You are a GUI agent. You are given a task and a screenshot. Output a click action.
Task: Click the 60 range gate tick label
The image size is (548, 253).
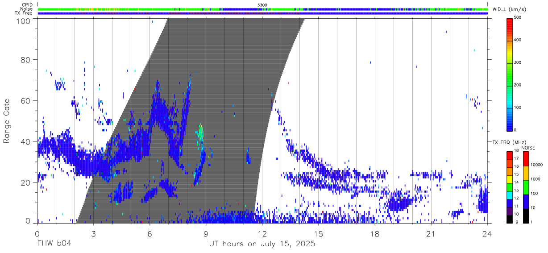[26, 100]
